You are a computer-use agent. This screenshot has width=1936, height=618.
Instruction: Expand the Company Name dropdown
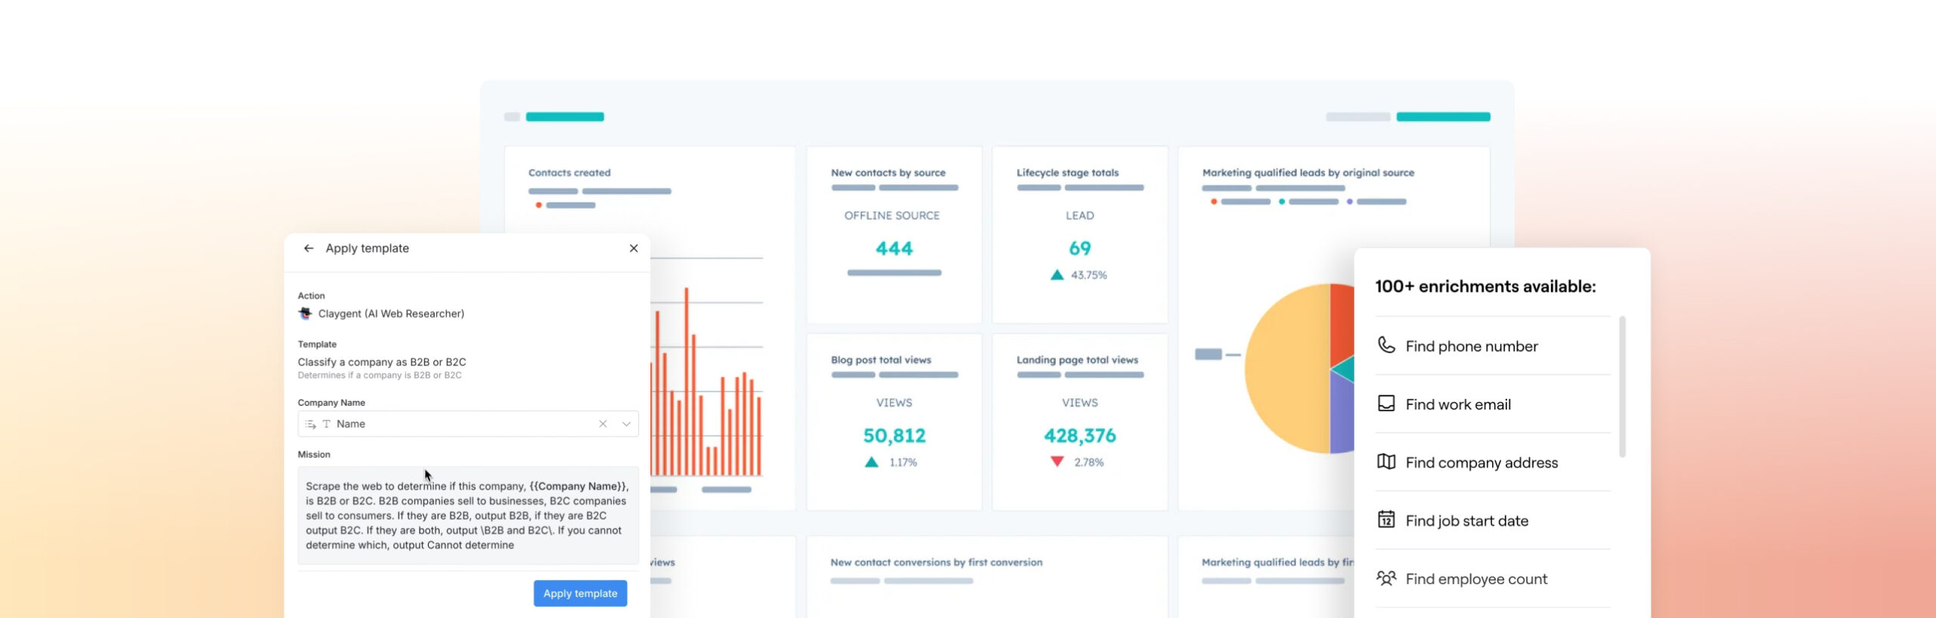pyautogui.click(x=626, y=424)
